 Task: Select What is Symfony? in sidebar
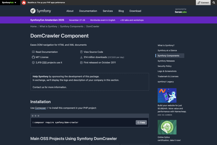pyautogui.click(x=166, y=45)
